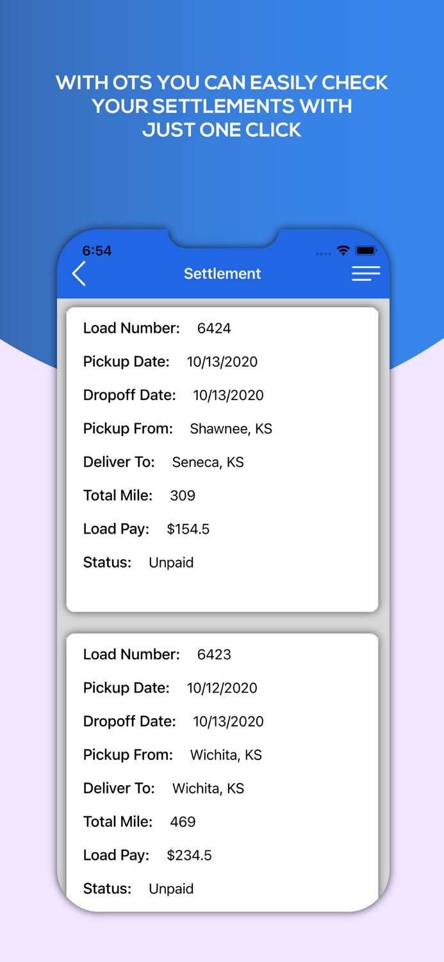Open load number 6423 card
The width and height of the screenshot is (444, 962).
click(222, 770)
